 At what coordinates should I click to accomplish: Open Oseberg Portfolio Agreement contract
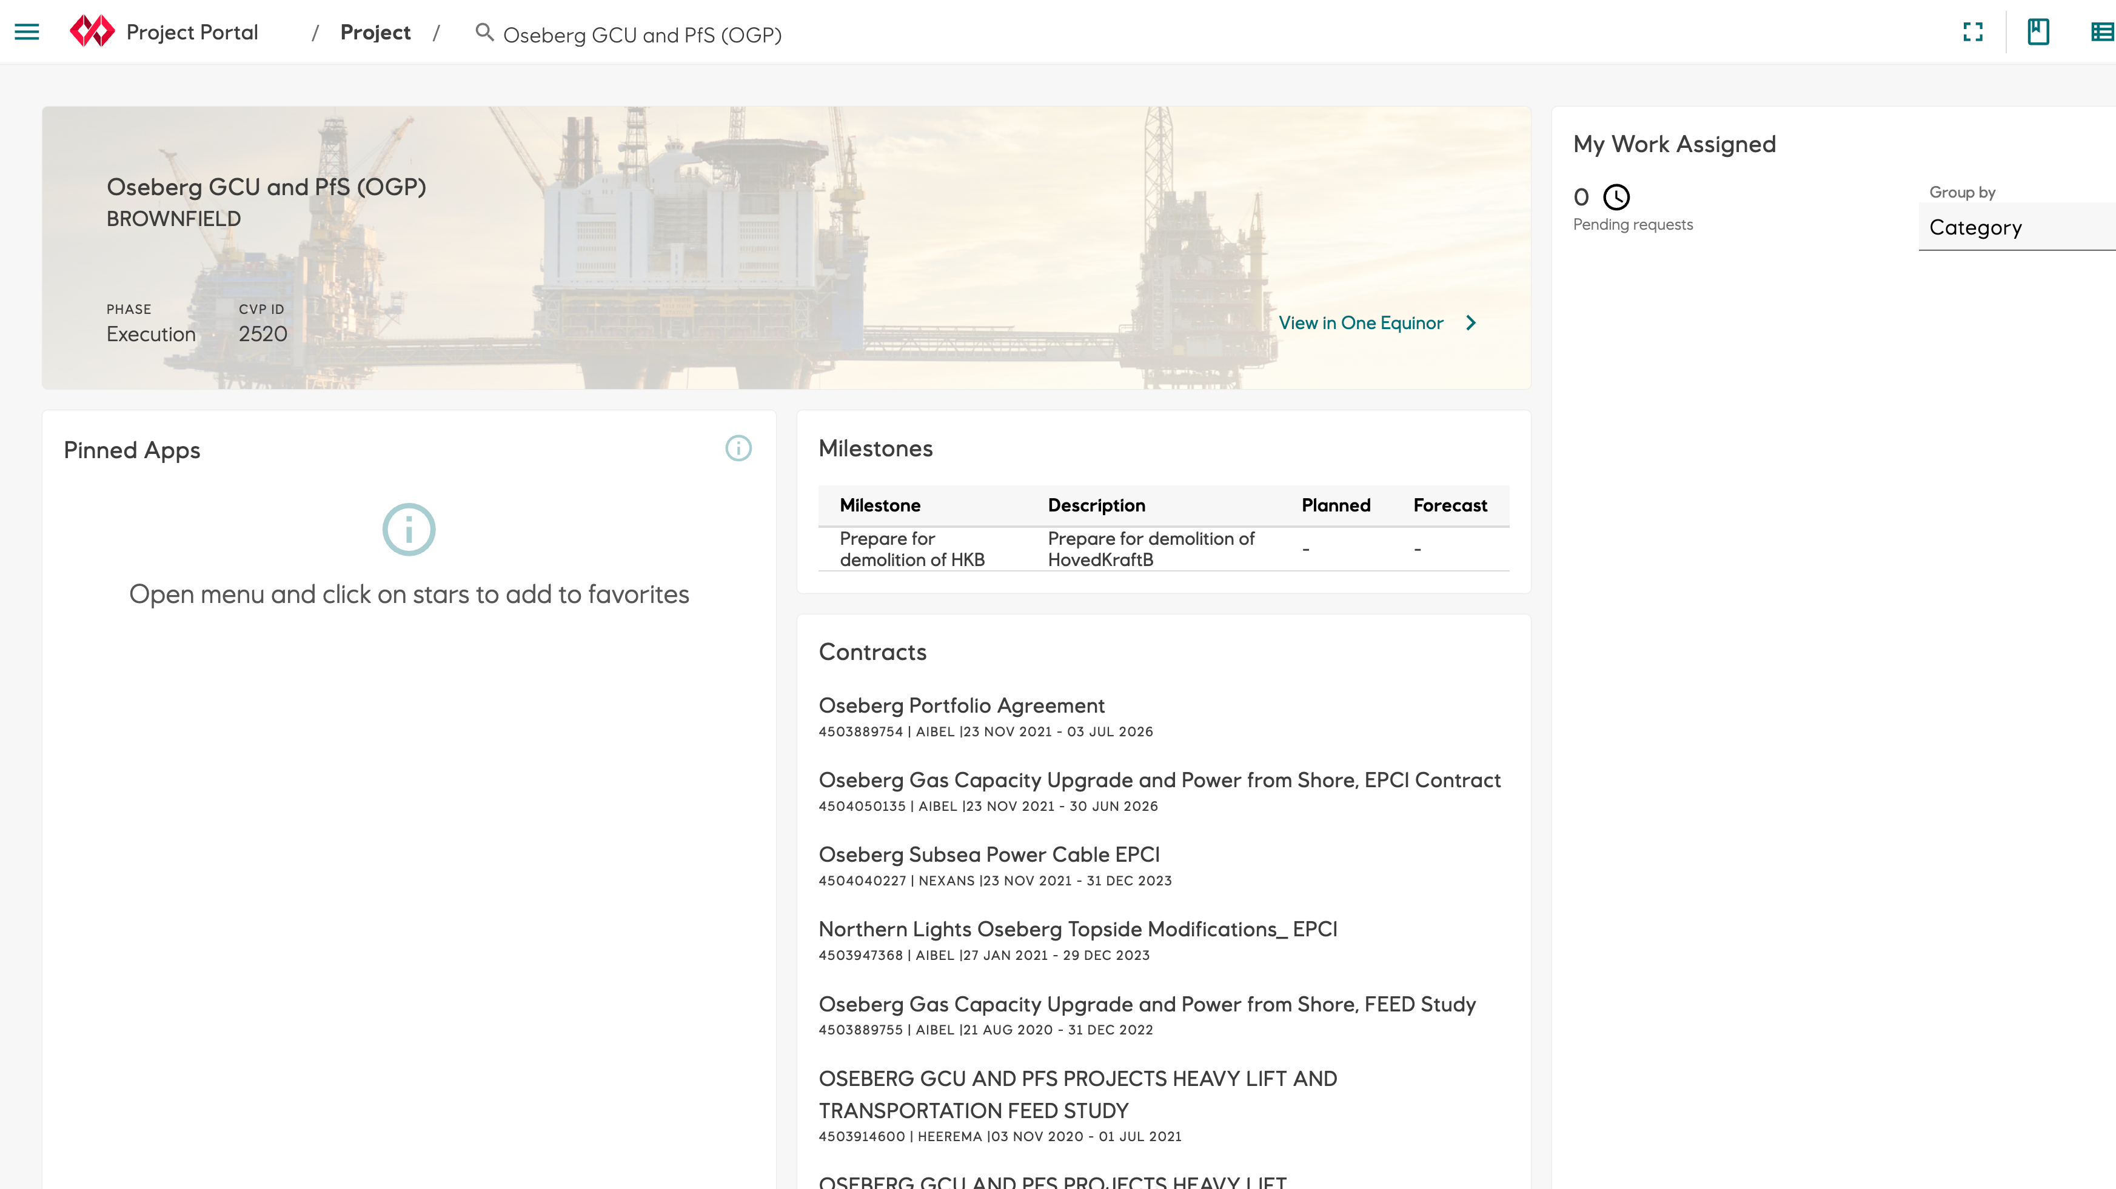coord(961,705)
